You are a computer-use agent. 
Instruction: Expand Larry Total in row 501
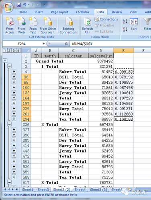(x=14, y=161)
